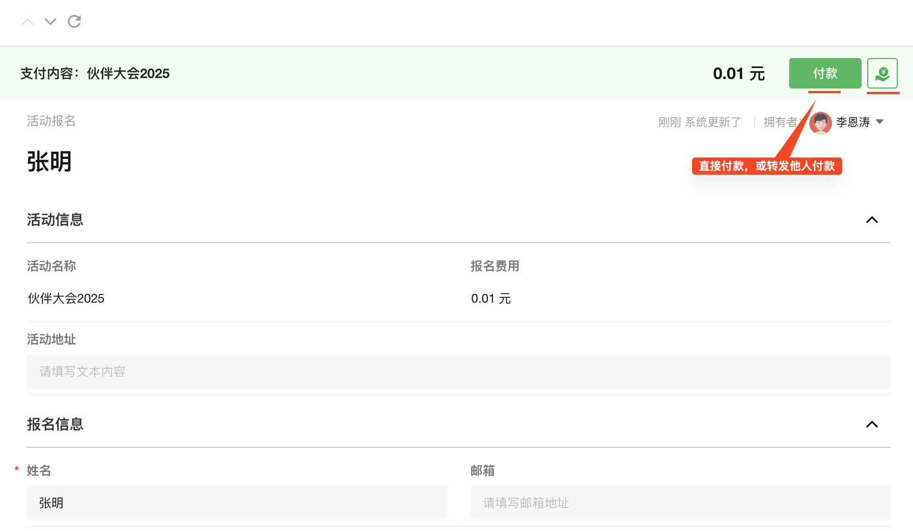Image resolution: width=913 pixels, height=531 pixels.
Task: Click the 活动地址 text input field
Action: pyautogui.click(x=458, y=372)
